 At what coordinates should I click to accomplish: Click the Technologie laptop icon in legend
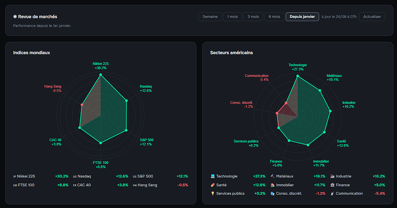pyautogui.click(x=213, y=176)
